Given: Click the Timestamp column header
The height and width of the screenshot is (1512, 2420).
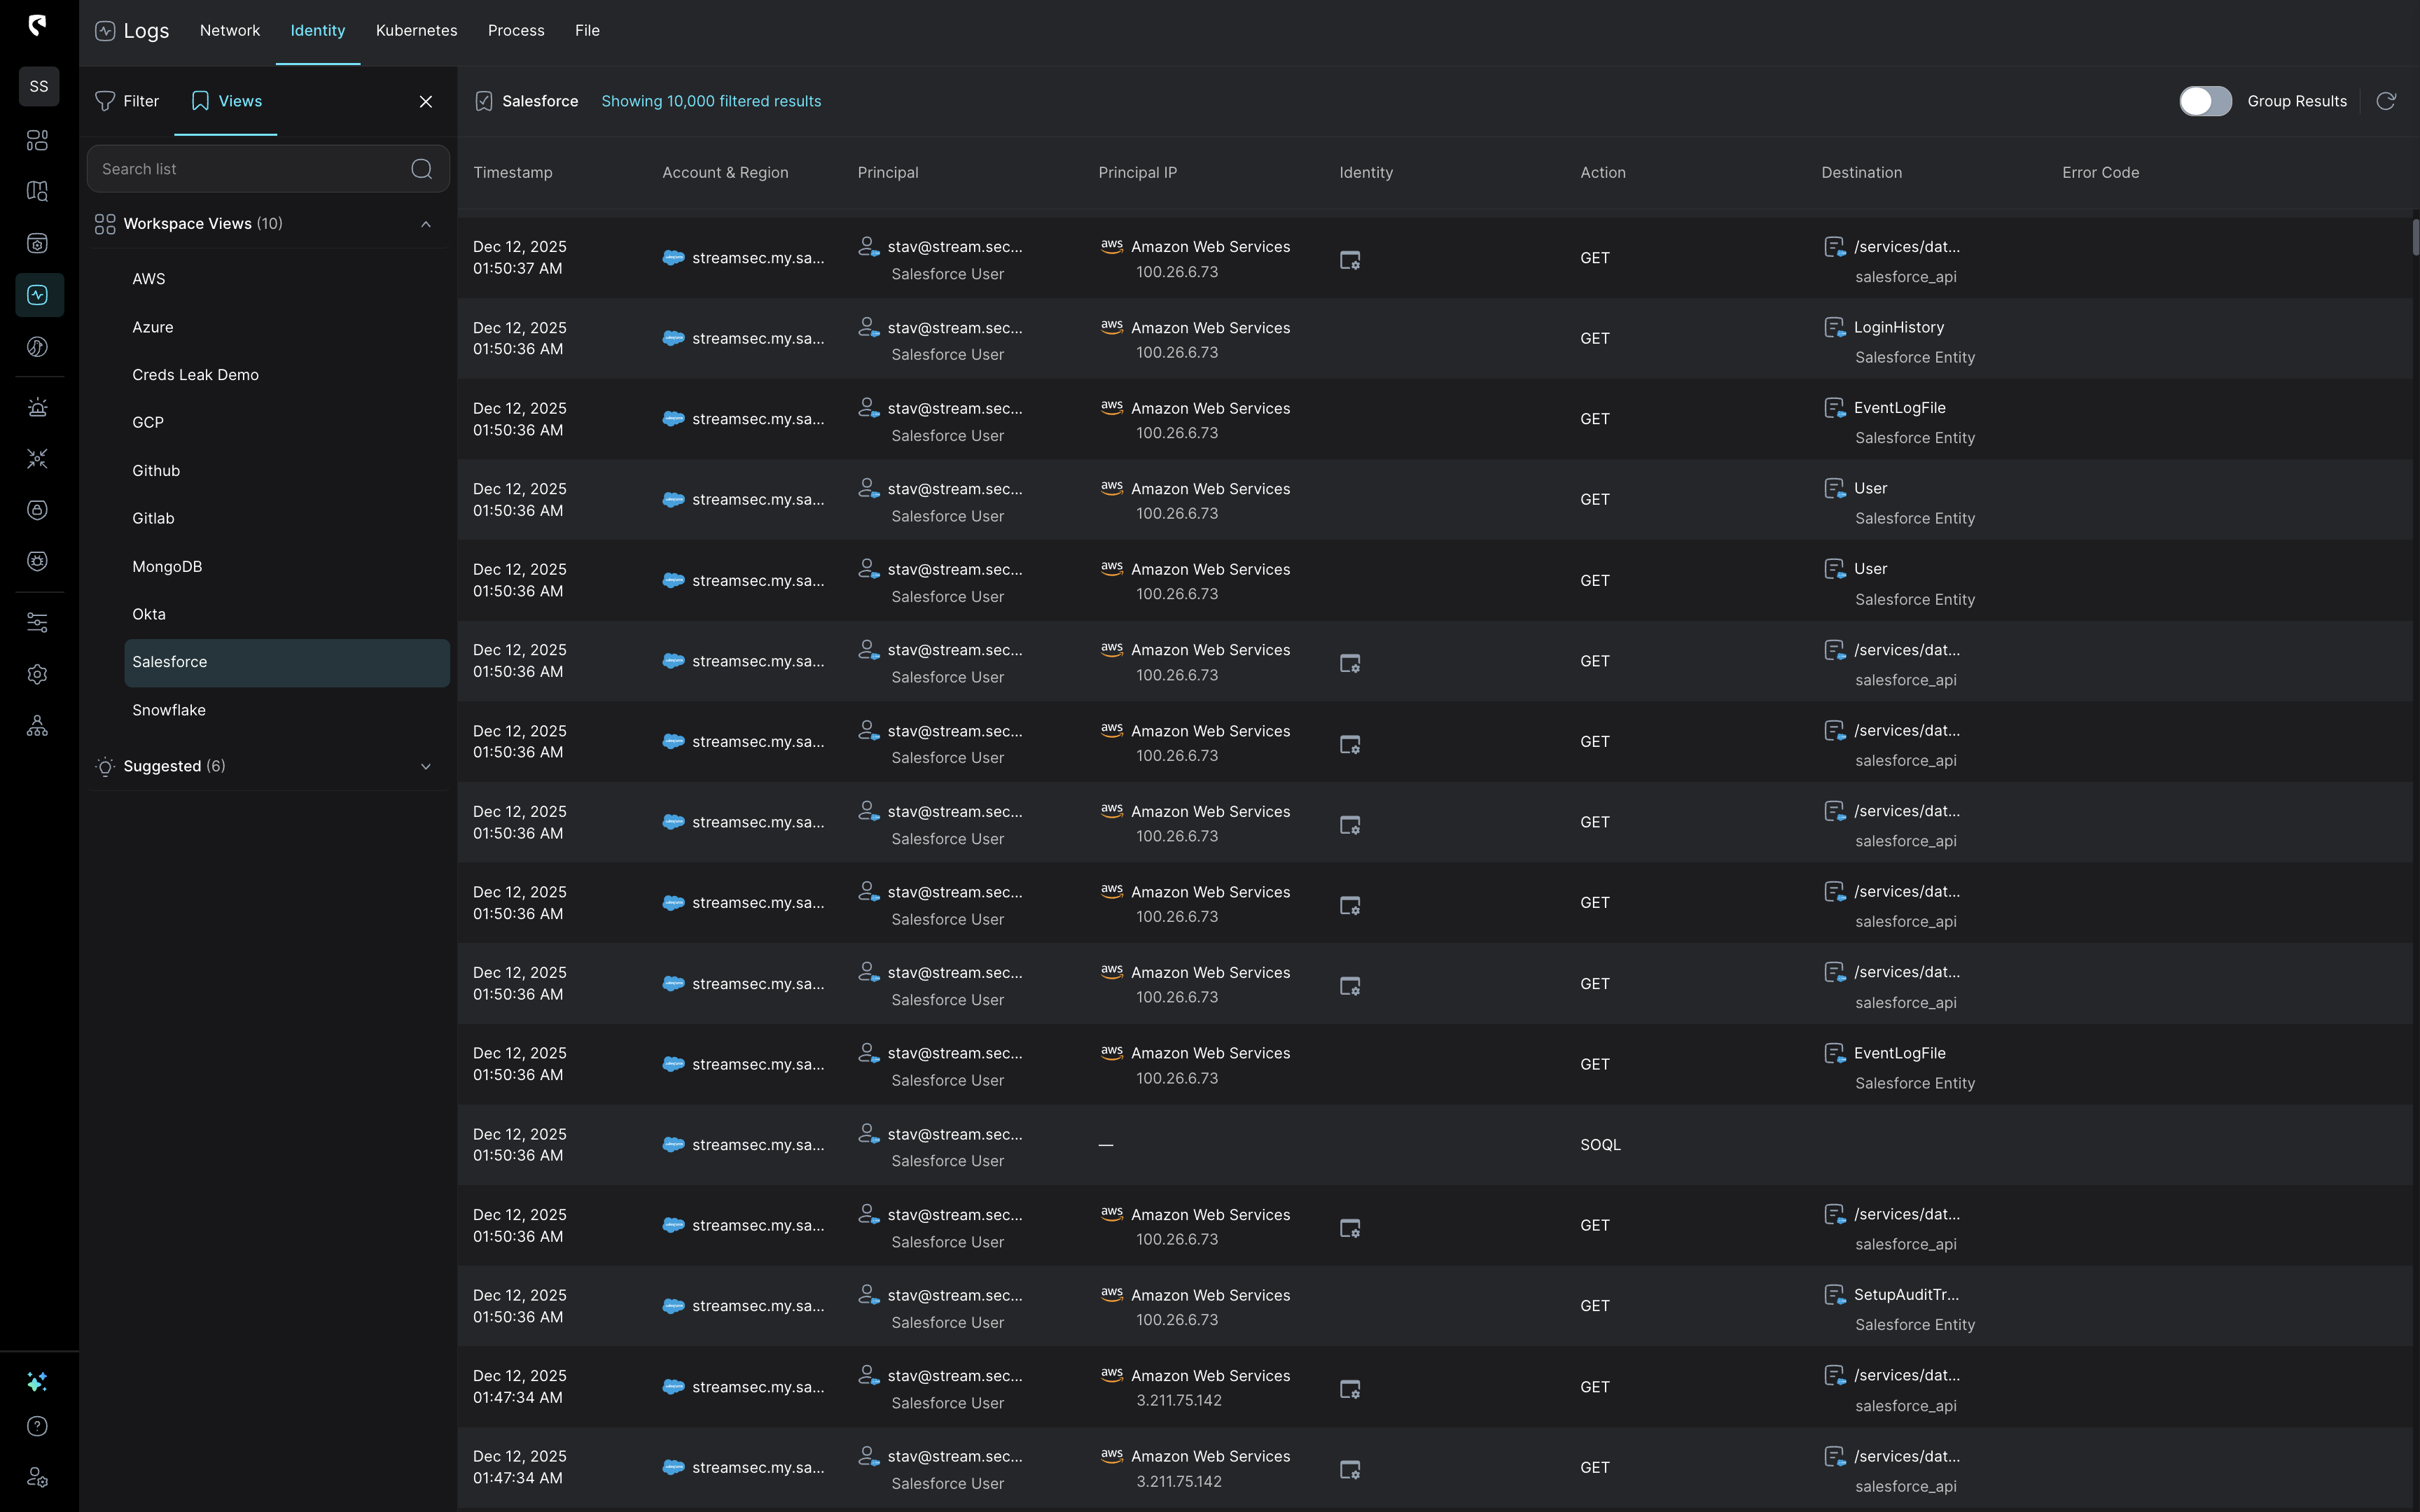Looking at the screenshot, I should click(x=512, y=172).
